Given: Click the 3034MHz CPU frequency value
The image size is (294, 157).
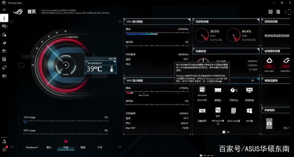Looking at the screenshot, I should (183, 29).
